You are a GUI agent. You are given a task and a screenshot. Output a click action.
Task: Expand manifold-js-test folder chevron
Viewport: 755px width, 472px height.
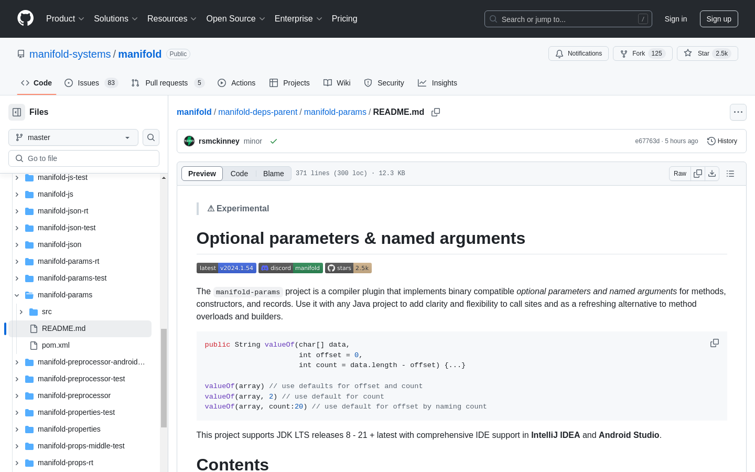(17, 178)
